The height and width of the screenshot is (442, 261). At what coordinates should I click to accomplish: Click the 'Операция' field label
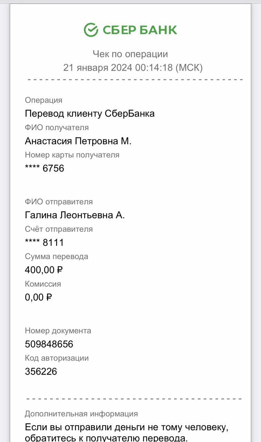tap(43, 100)
